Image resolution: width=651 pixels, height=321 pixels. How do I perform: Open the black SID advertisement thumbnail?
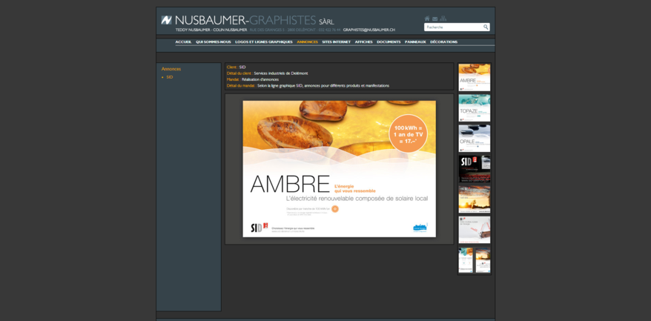click(x=474, y=169)
